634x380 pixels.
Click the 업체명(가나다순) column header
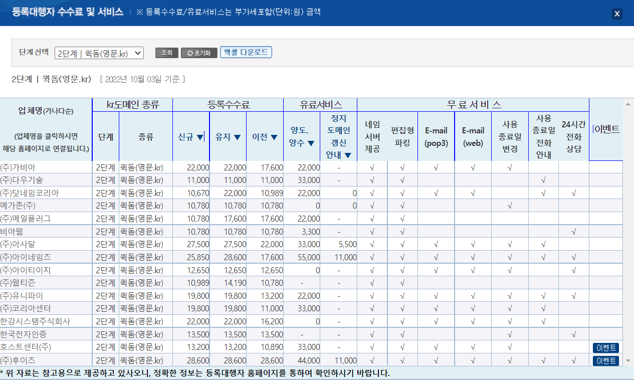tap(46, 111)
